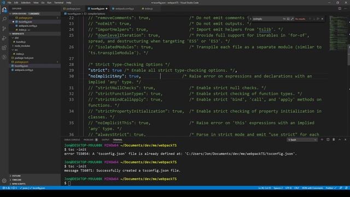Toggle Use Regular Expression in find widget
This screenshot has width=350, height=197.
pyautogui.click(x=291, y=19)
